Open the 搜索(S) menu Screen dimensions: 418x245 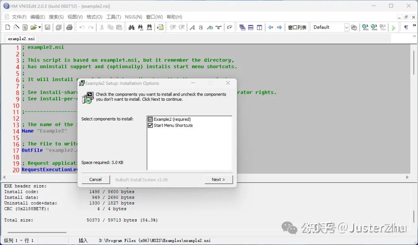tap(56, 17)
